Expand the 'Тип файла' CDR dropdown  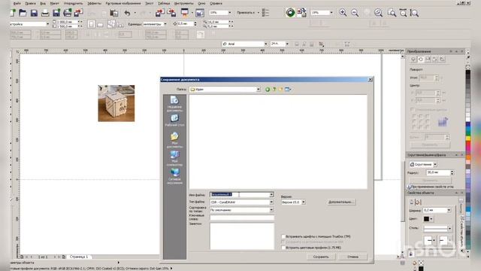(x=271, y=202)
